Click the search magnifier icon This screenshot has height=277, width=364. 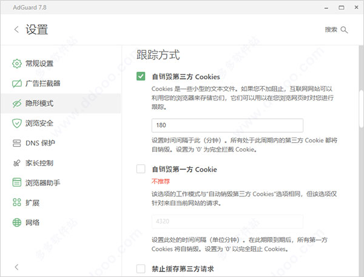tap(344, 30)
